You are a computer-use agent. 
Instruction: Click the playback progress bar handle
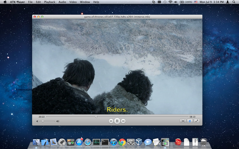[x=96, y=117]
